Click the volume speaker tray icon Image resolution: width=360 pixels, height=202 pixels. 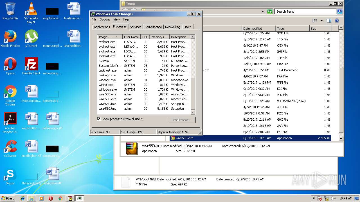point(333,198)
